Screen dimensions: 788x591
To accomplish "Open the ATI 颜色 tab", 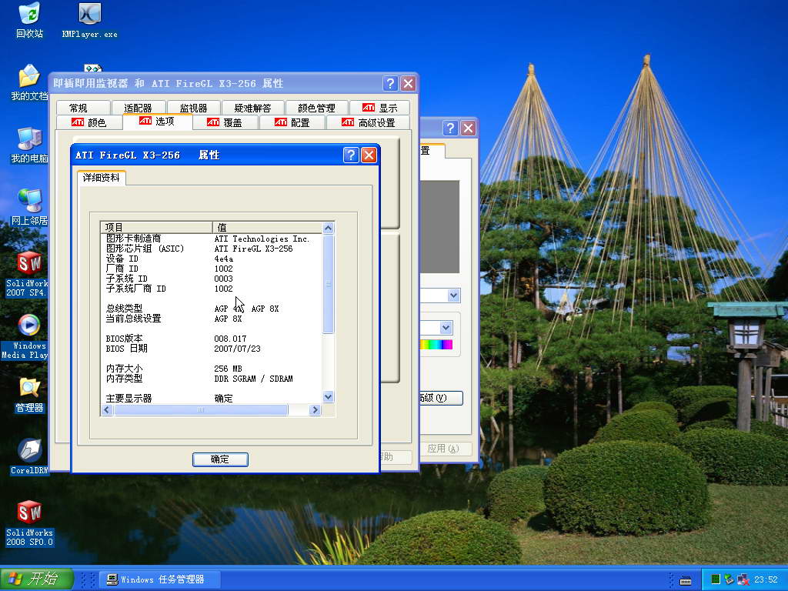I will point(89,122).
